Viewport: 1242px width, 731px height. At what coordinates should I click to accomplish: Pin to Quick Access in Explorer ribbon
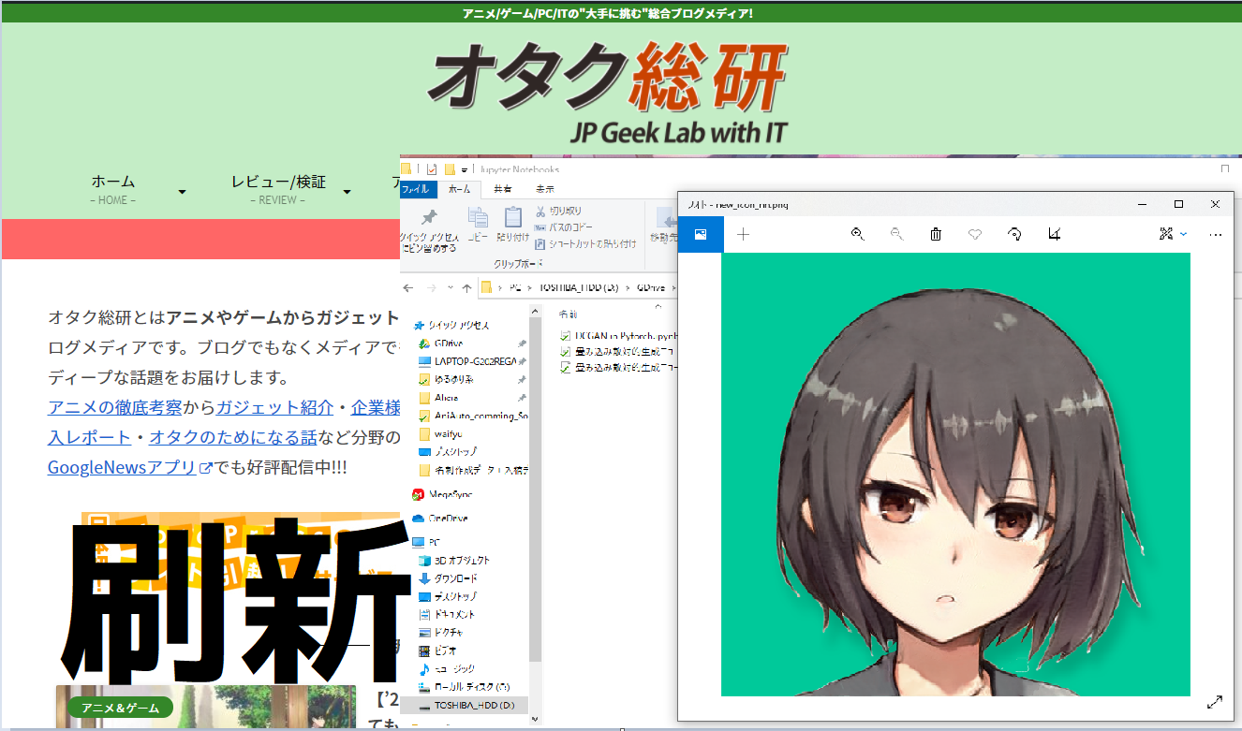coord(428,229)
